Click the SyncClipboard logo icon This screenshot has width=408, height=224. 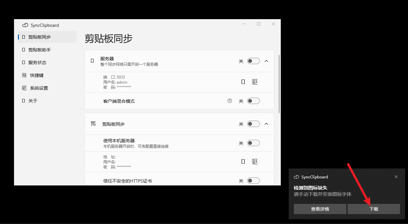(x=25, y=25)
